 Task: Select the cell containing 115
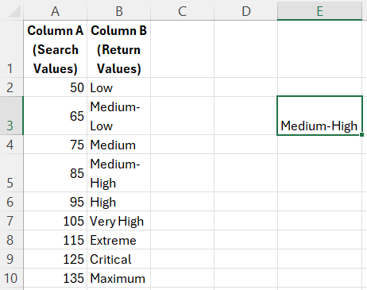[x=55, y=240]
